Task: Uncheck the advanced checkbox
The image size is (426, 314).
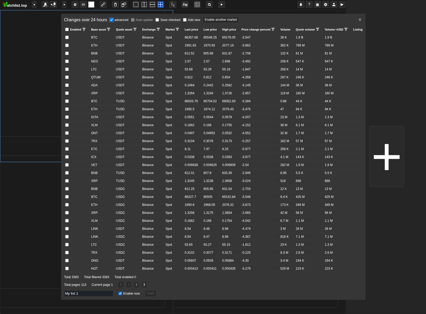Action: tap(112, 20)
